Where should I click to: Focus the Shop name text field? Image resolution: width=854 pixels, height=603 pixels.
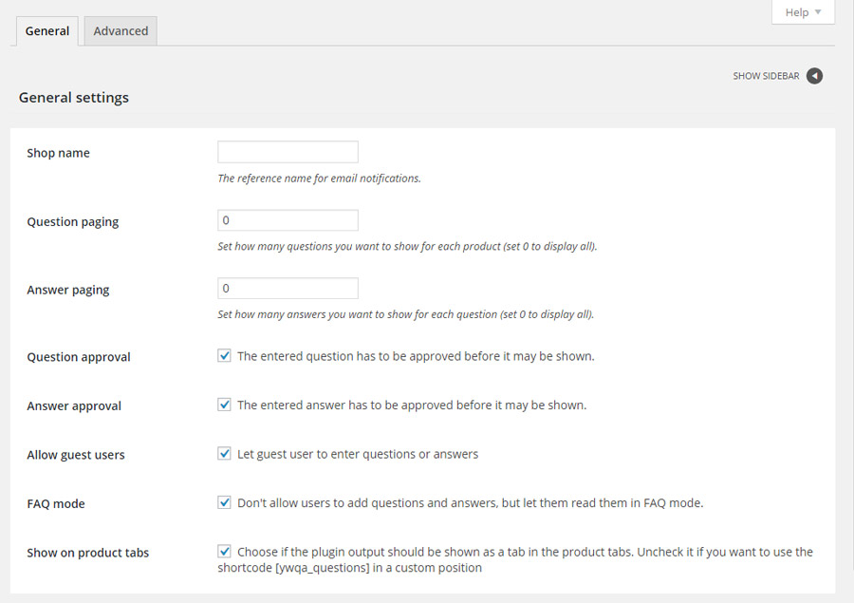tap(288, 152)
